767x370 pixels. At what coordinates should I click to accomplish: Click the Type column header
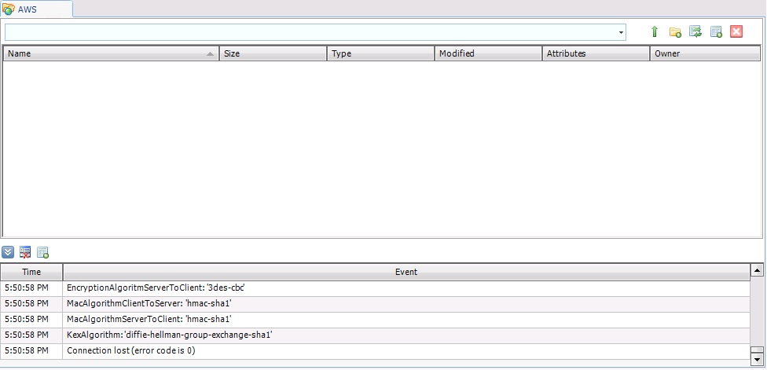point(380,54)
